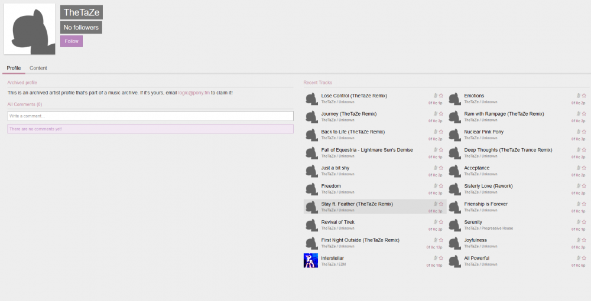The height and width of the screenshot is (301, 591).
Task: Favourite the Lose Control (TheTaZe Remix) track star
Action: tap(441, 96)
